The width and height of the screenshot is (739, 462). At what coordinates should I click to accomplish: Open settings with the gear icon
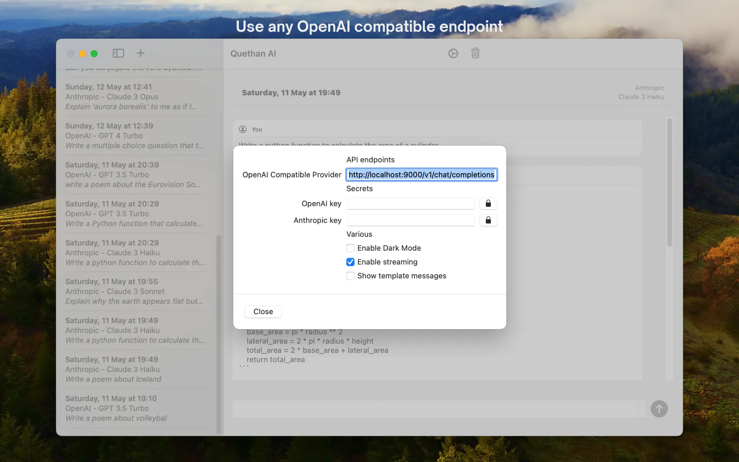click(453, 53)
